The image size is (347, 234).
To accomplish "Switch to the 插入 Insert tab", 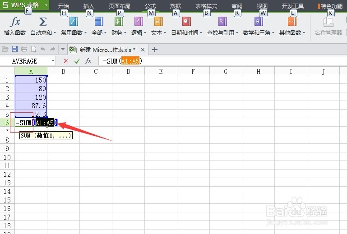I will pyautogui.click(x=89, y=6).
